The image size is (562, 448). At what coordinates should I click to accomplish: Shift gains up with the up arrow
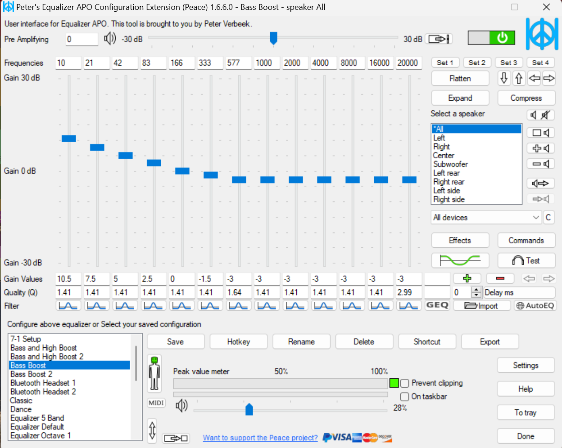tap(519, 78)
